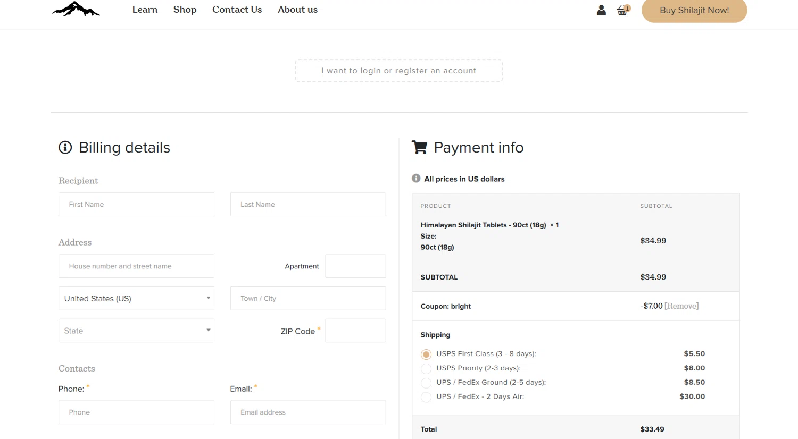Go to the Shop page
The height and width of the screenshot is (439, 798).
point(185,10)
